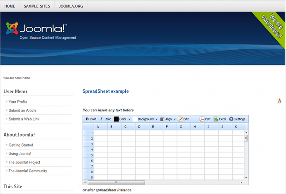Image resolution: width=286 pixels, height=194 pixels.
Task: Click the spreadsheet scroll-up arrow
Action: point(246,133)
